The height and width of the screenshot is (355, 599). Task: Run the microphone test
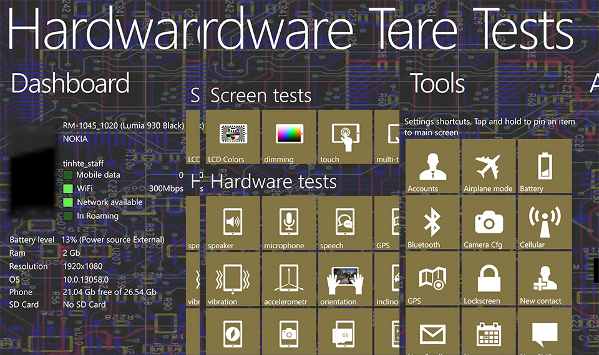pos(289,223)
